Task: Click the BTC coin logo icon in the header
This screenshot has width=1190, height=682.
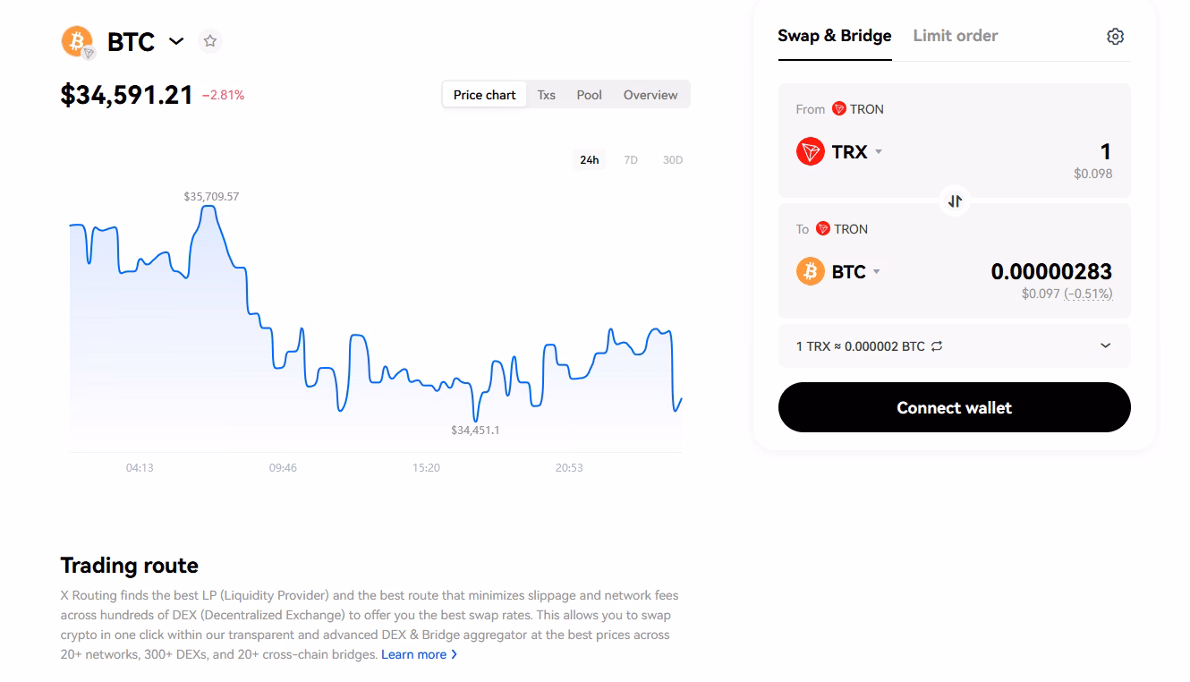Action: pos(76,41)
